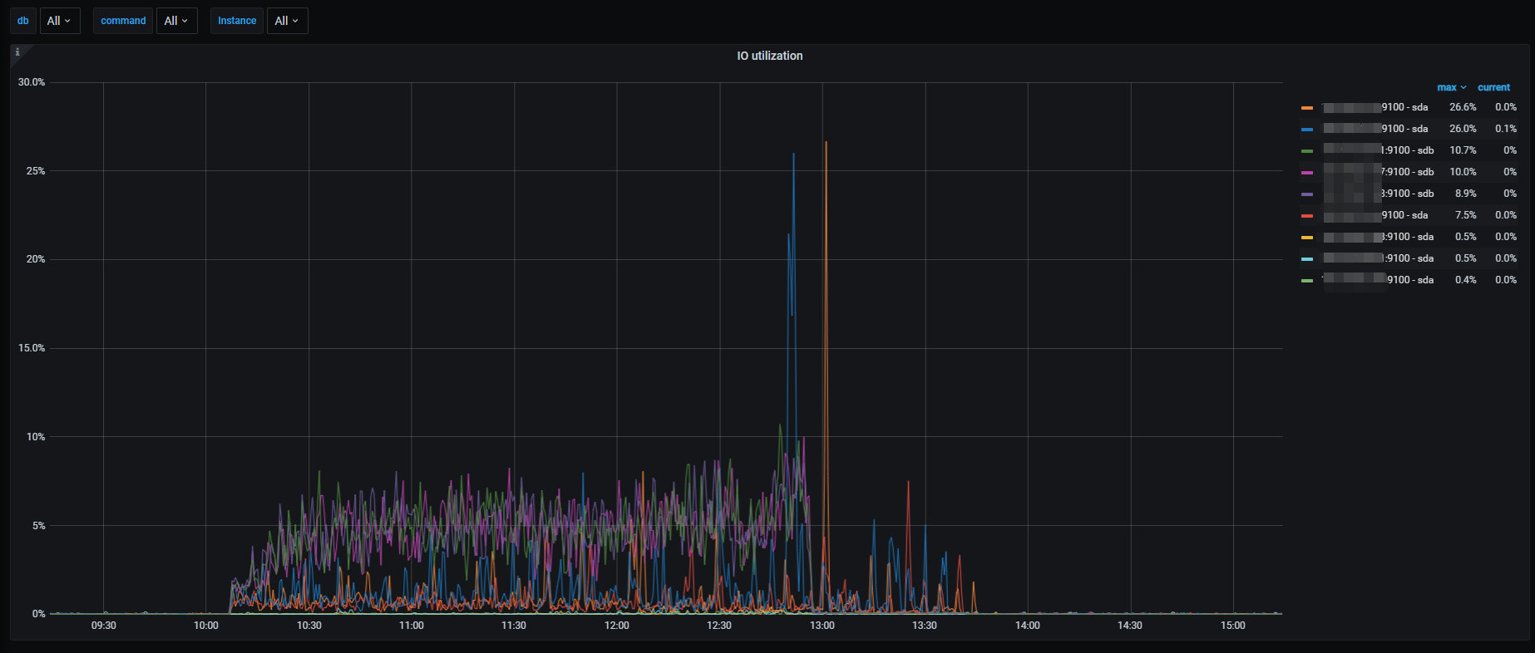Toggle the sda series name beside the yellow swatch
Image resolution: width=1535 pixels, height=653 pixels.
click(1379, 237)
